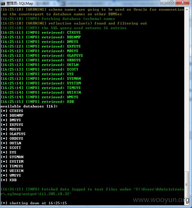Click the 'fetching database (schema) names' info line
192x208 pixels.
(x=58, y=19)
